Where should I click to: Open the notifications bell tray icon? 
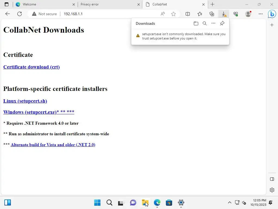[271, 202]
